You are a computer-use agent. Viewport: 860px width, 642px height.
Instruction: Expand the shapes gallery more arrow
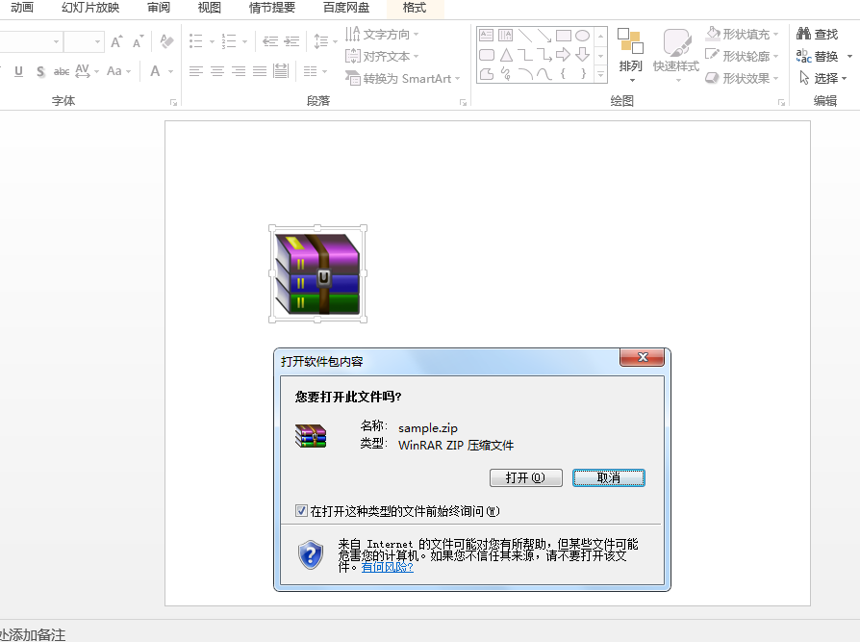[x=601, y=73]
